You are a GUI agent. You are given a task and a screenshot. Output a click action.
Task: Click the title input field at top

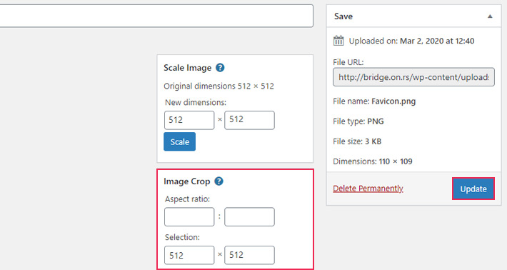(x=156, y=16)
